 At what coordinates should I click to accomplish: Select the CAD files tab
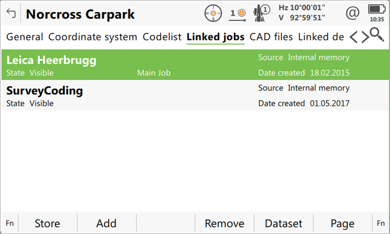[x=271, y=37]
